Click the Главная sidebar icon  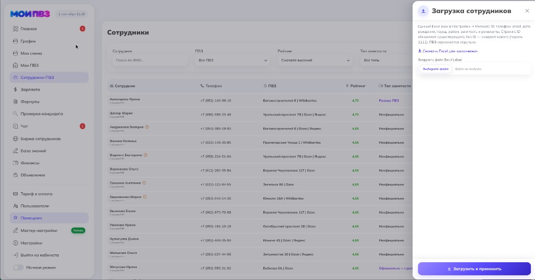15,29
